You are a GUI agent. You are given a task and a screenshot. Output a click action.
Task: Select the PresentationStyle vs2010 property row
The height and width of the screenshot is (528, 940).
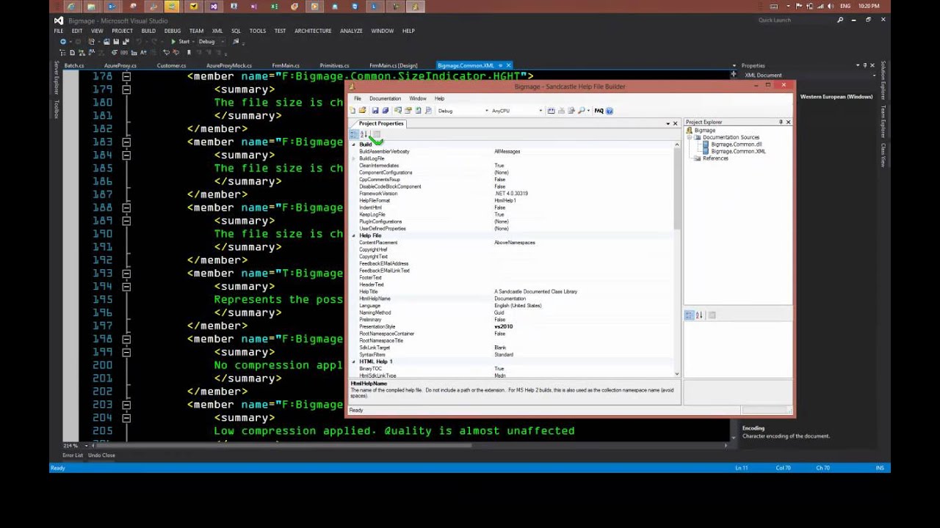point(513,326)
